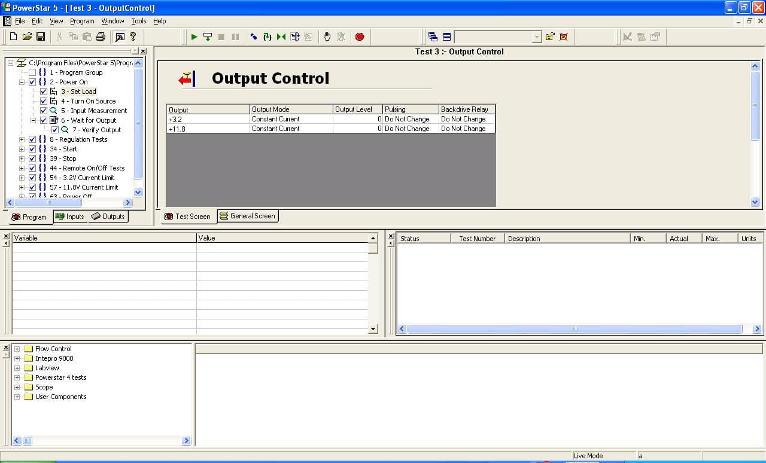
Task: Click the red crossed-out toolbar icon
Action: point(564,36)
